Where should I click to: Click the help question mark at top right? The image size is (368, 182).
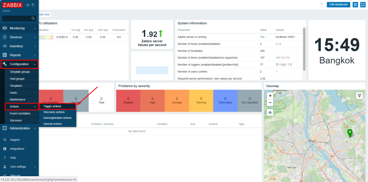(321, 5)
